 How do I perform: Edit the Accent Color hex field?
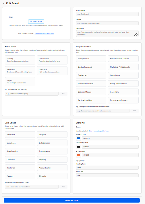(110, 155)
